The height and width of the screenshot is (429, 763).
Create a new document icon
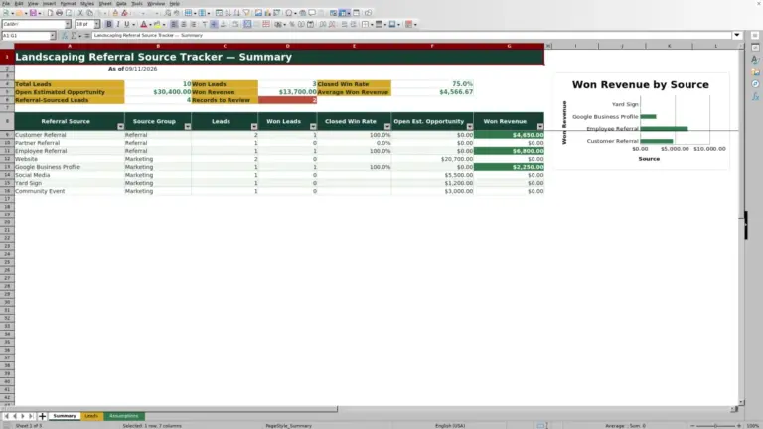6,13
